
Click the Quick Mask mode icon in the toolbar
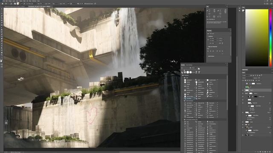[x=2, y=64]
